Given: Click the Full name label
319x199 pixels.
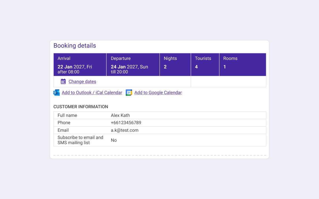Looking at the screenshot, I should [x=67, y=115].
